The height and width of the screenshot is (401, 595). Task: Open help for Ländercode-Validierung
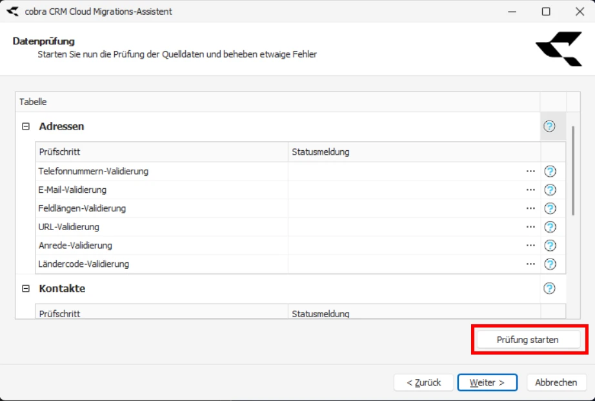click(x=550, y=264)
